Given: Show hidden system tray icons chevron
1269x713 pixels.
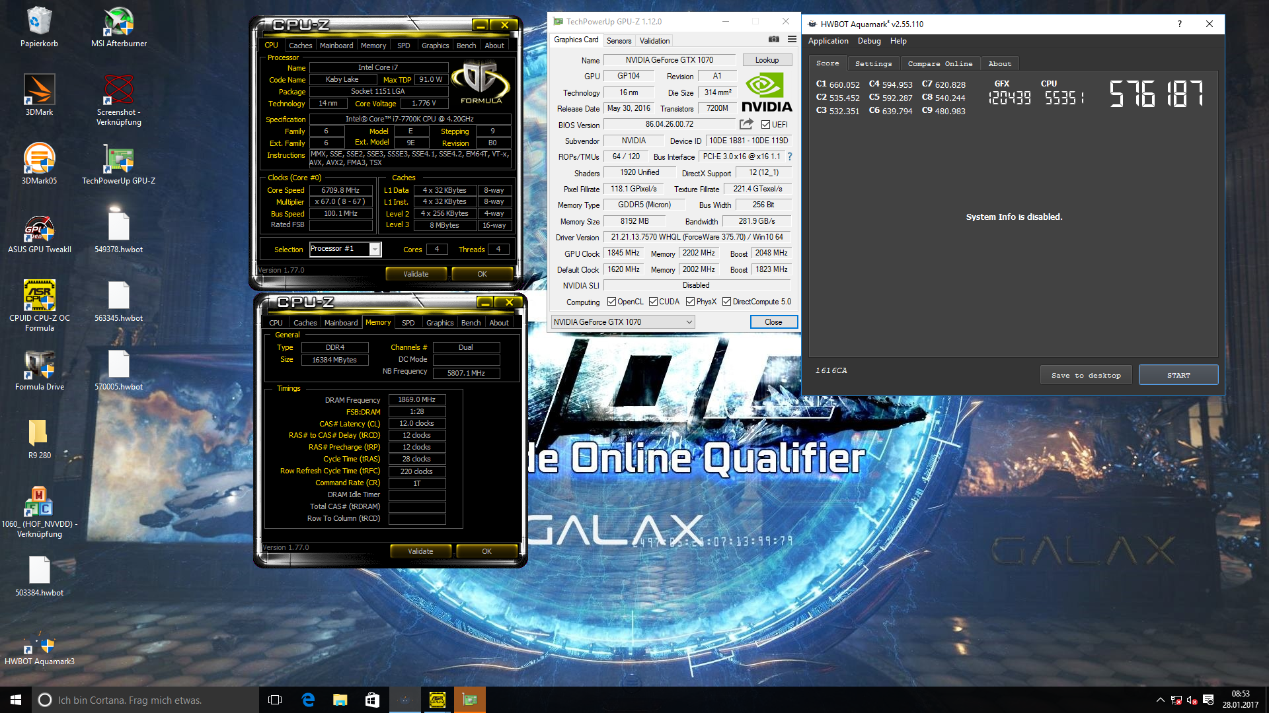Looking at the screenshot, I should [1160, 700].
